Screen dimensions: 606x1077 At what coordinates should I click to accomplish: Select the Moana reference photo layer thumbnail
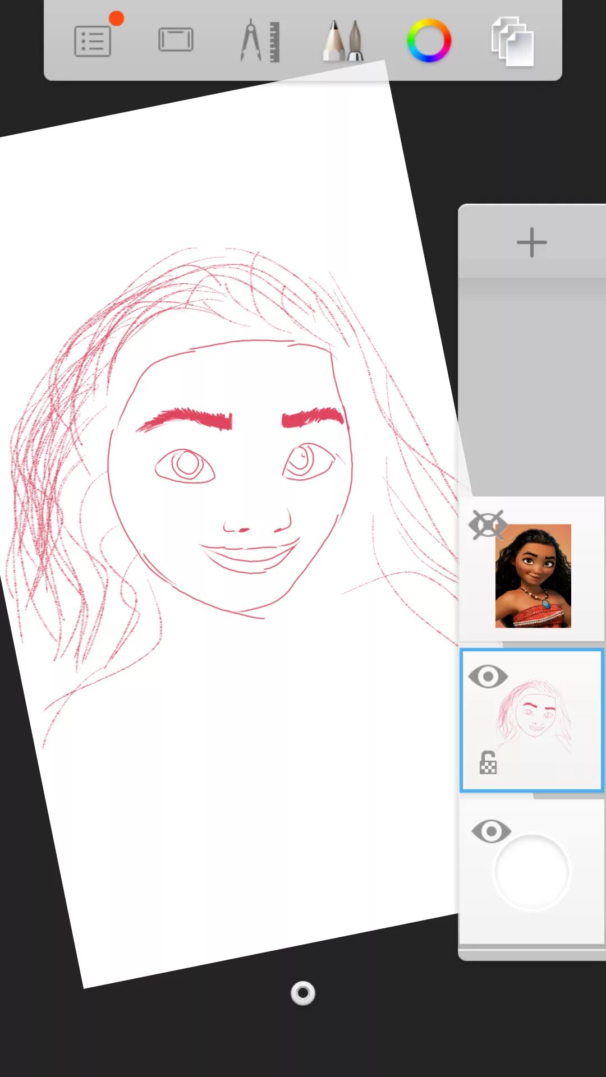click(533, 576)
